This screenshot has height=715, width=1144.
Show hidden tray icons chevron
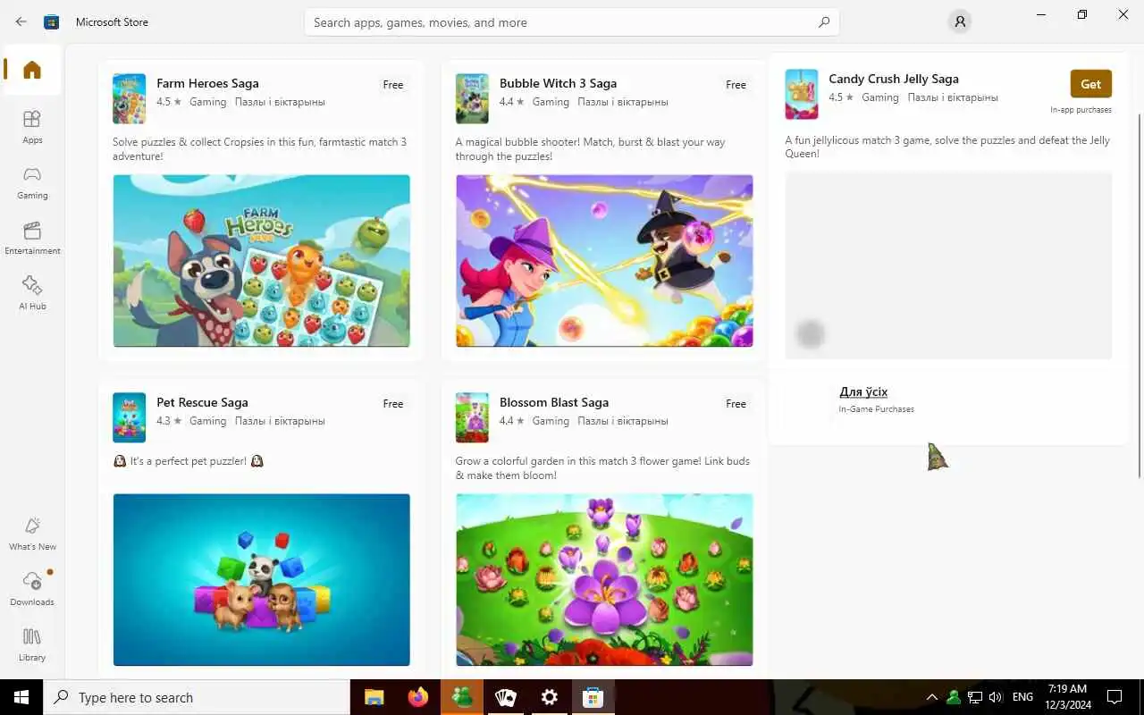click(931, 697)
